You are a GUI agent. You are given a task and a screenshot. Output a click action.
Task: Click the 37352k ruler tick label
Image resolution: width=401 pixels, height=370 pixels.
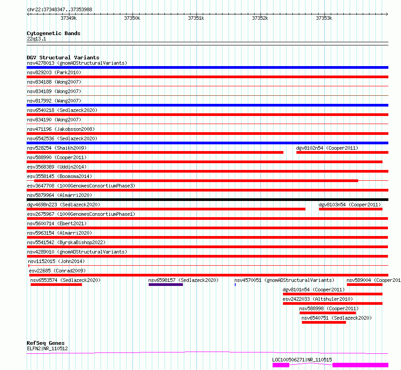point(260,18)
